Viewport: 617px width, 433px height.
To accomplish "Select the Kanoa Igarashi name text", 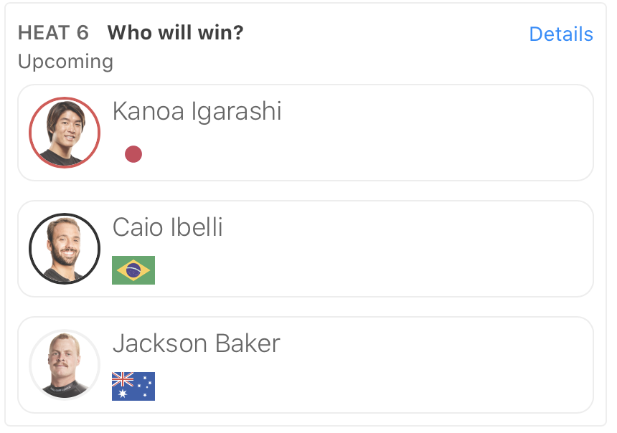I will point(197,111).
